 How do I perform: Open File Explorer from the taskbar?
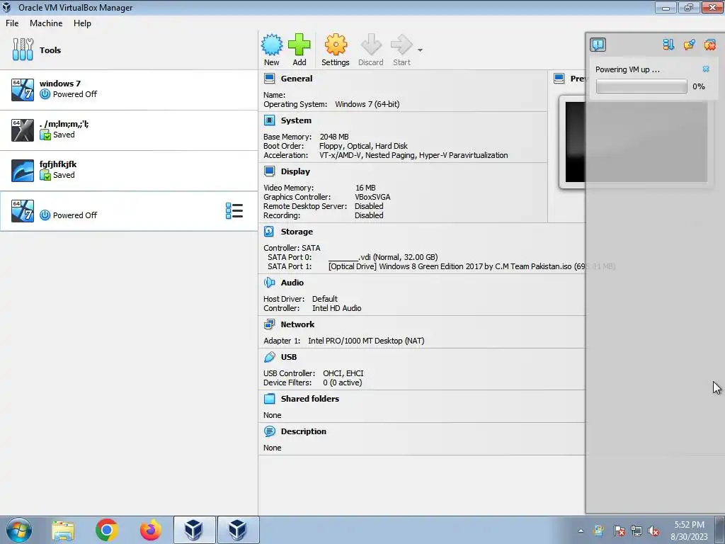tap(63, 530)
